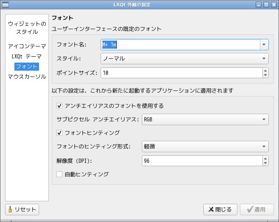The width and height of the screenshot is (279, 222).
Task: Select LXQt テーマ in sidebar
Action: tap(27, 56)
